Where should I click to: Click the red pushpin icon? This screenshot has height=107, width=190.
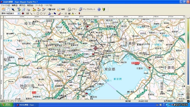[x=79, y=14]
